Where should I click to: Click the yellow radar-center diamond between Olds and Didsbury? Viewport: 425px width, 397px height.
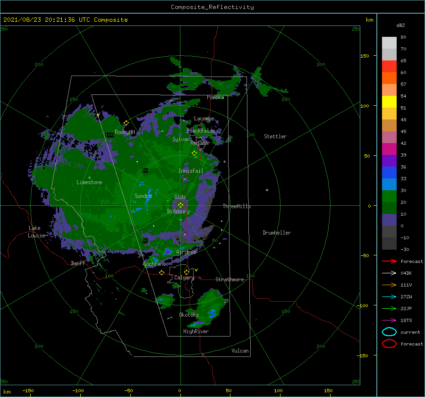point(180,205)
